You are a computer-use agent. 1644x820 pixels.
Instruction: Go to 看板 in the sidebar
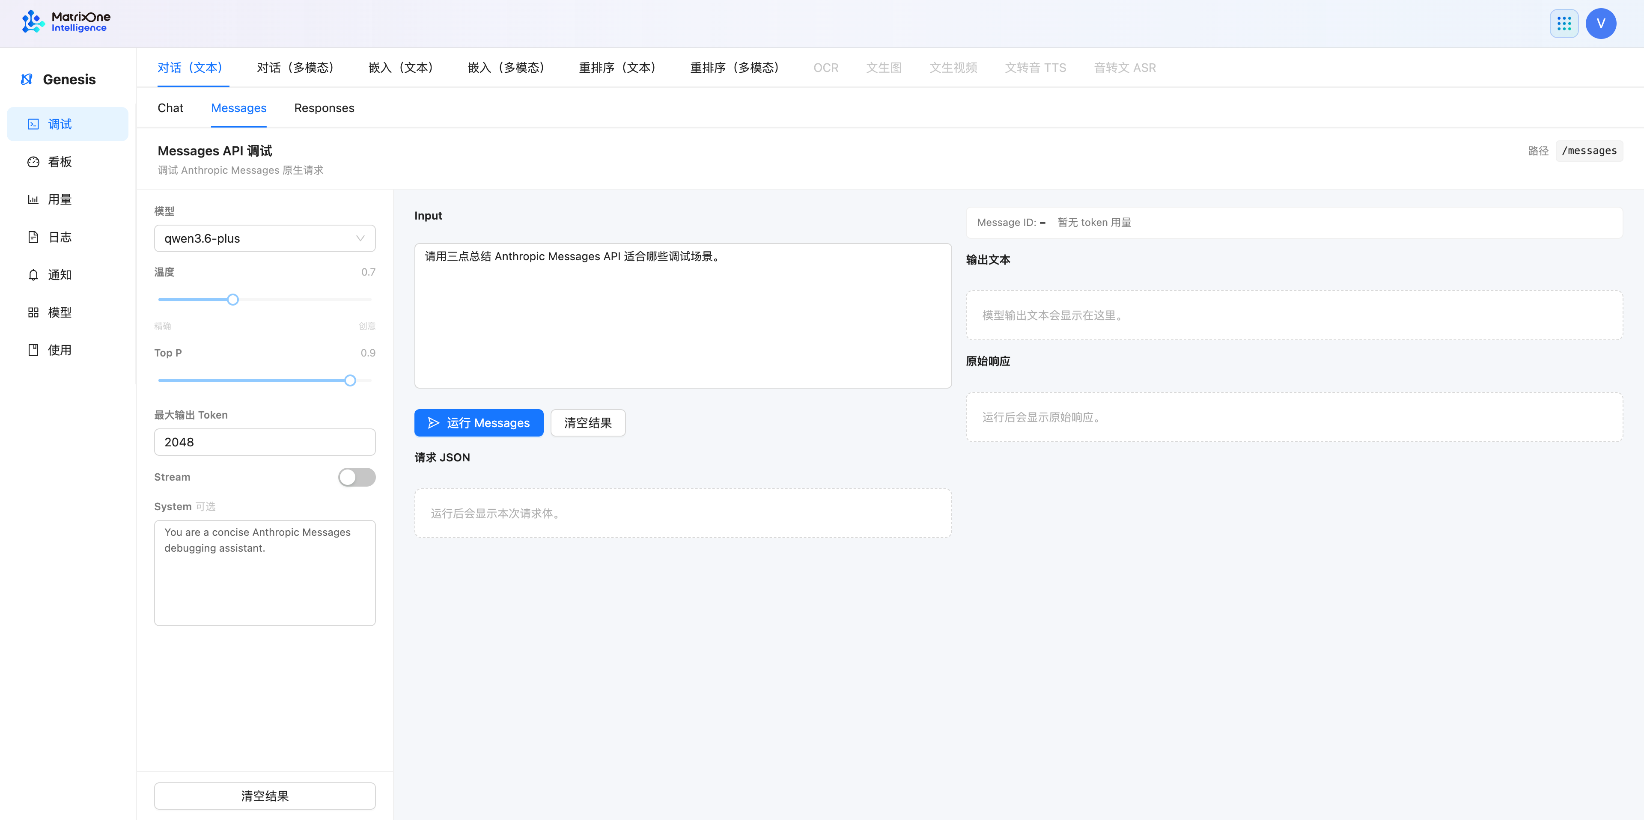click(x=68, y=162)
